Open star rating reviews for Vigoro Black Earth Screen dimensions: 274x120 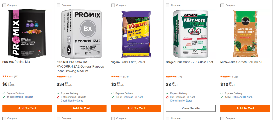(117, 77)
